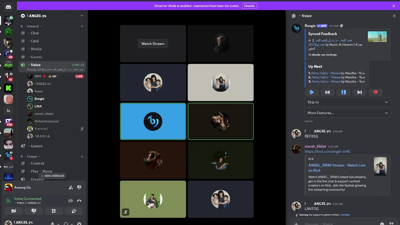Select ROY VIP in voice list
Screen dimensions: 400x225
(56, 76)
